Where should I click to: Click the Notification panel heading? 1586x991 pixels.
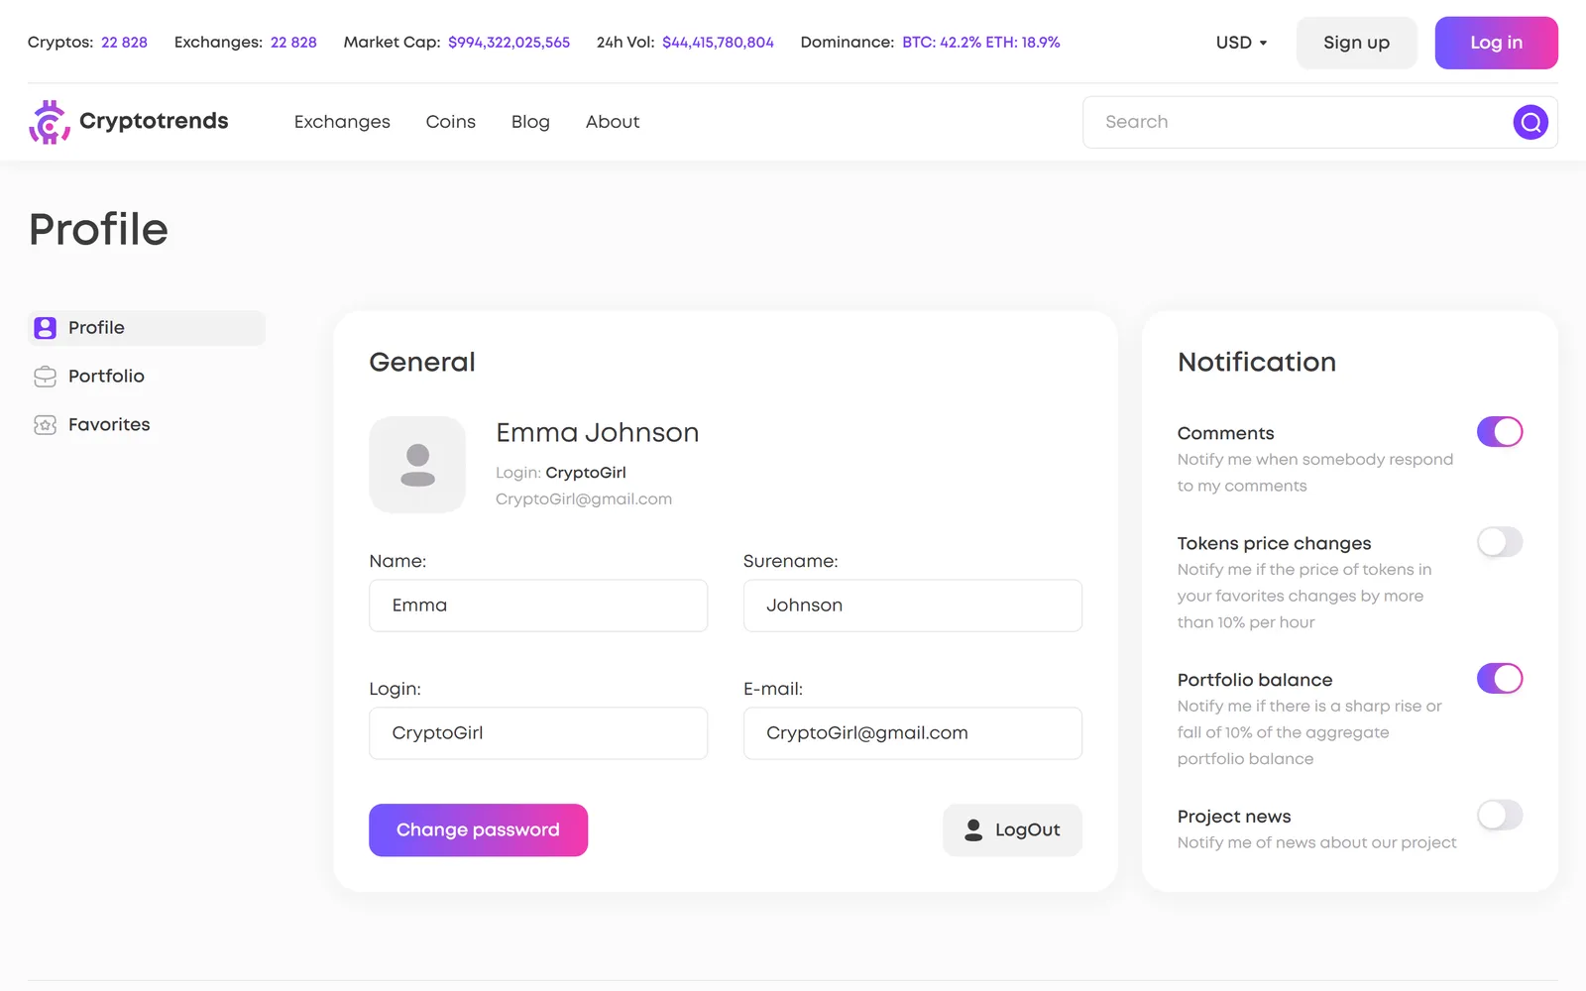1257,363
